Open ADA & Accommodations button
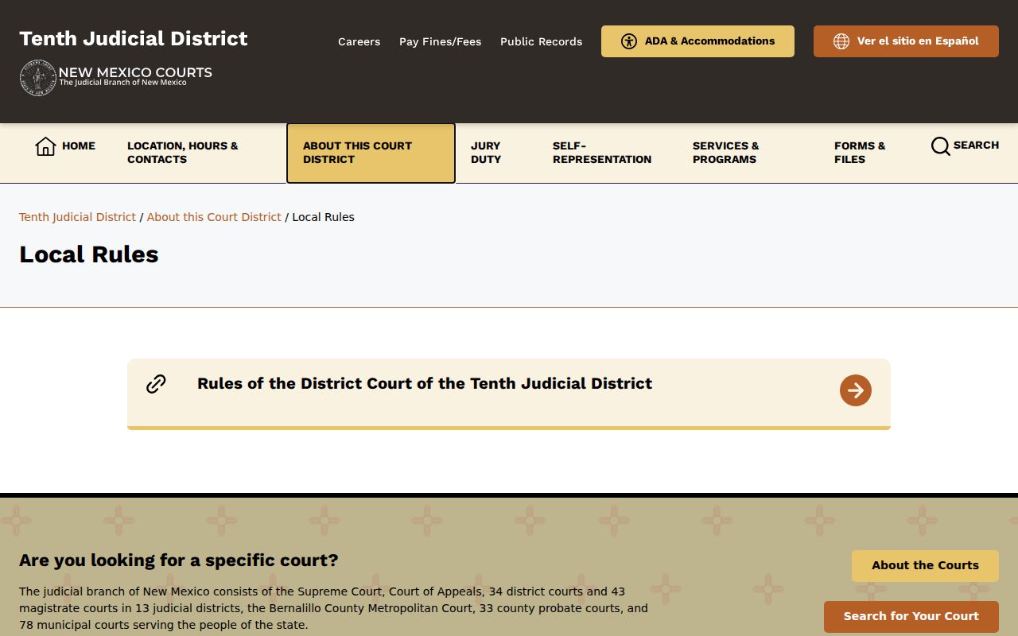 click(697, 41)
